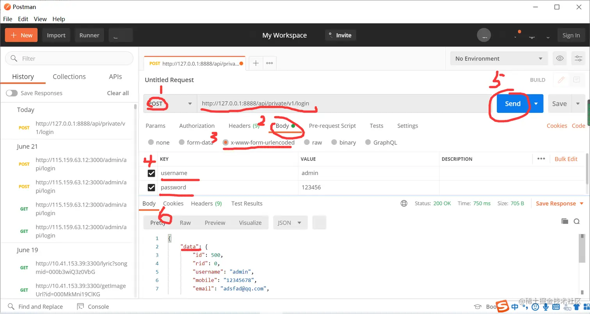Open the No Environment selector
This screenshot has height=314, width=590.
(499, 59)
